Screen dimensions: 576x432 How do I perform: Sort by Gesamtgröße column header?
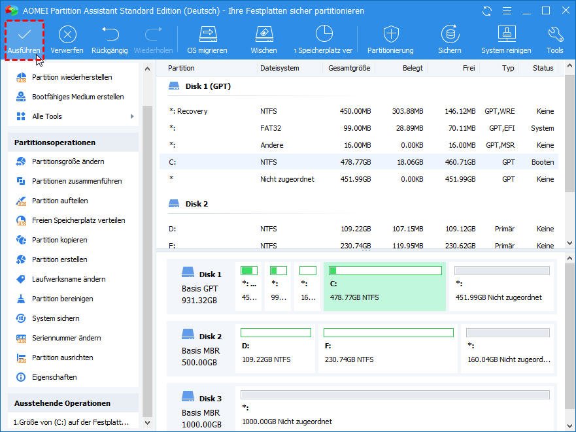point(348,68)
